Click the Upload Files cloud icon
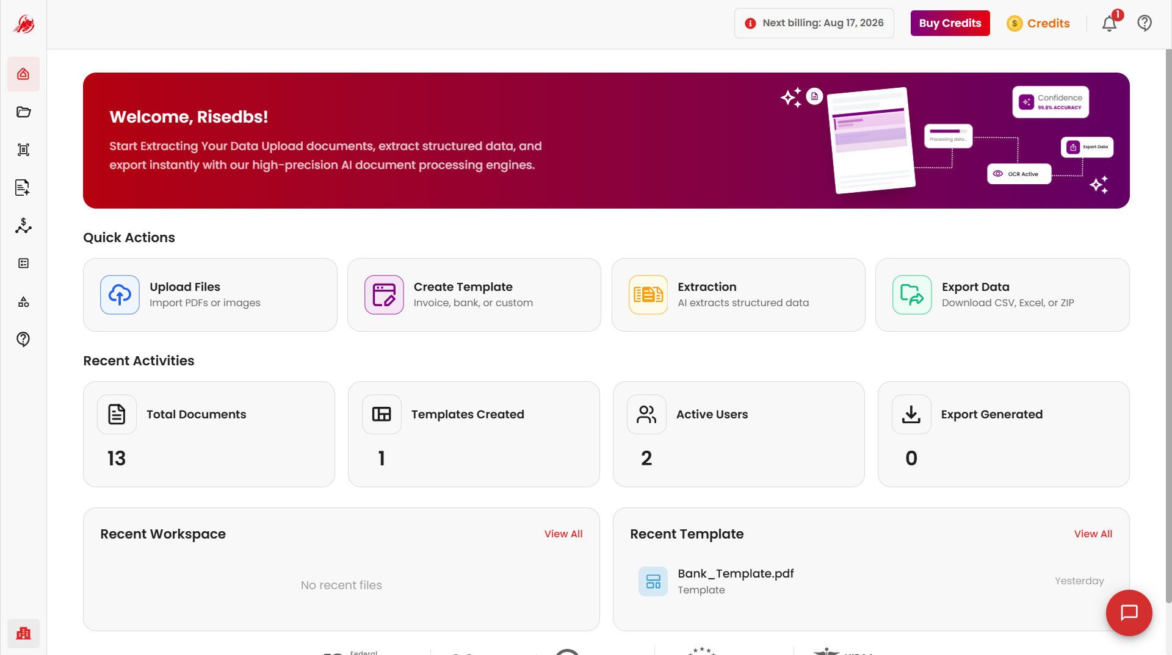 coord(120,295)
